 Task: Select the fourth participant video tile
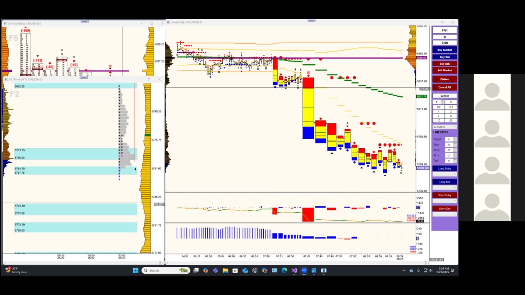coord(492,203)
